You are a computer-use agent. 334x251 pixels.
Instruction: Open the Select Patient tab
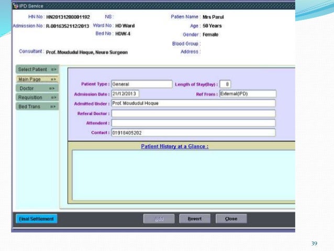coord(37,70)
